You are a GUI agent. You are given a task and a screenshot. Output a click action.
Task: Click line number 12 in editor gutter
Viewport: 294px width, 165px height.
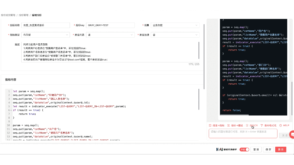(x=8, y=133)
